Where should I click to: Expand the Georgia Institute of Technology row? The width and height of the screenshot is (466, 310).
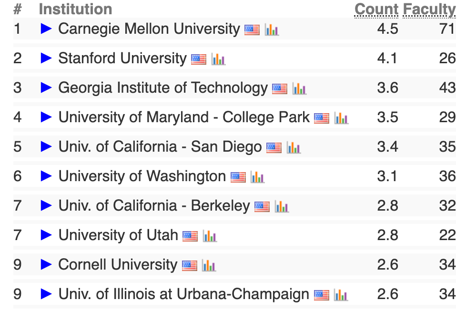[x=46, y=87]
